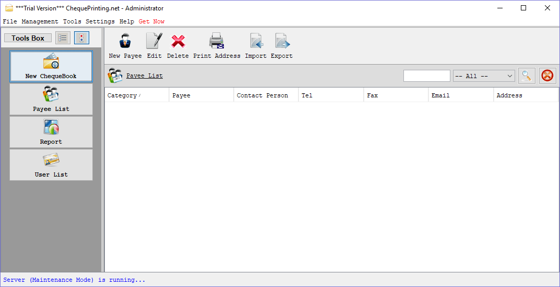Open Report from Tools Box

coord(51,132)
